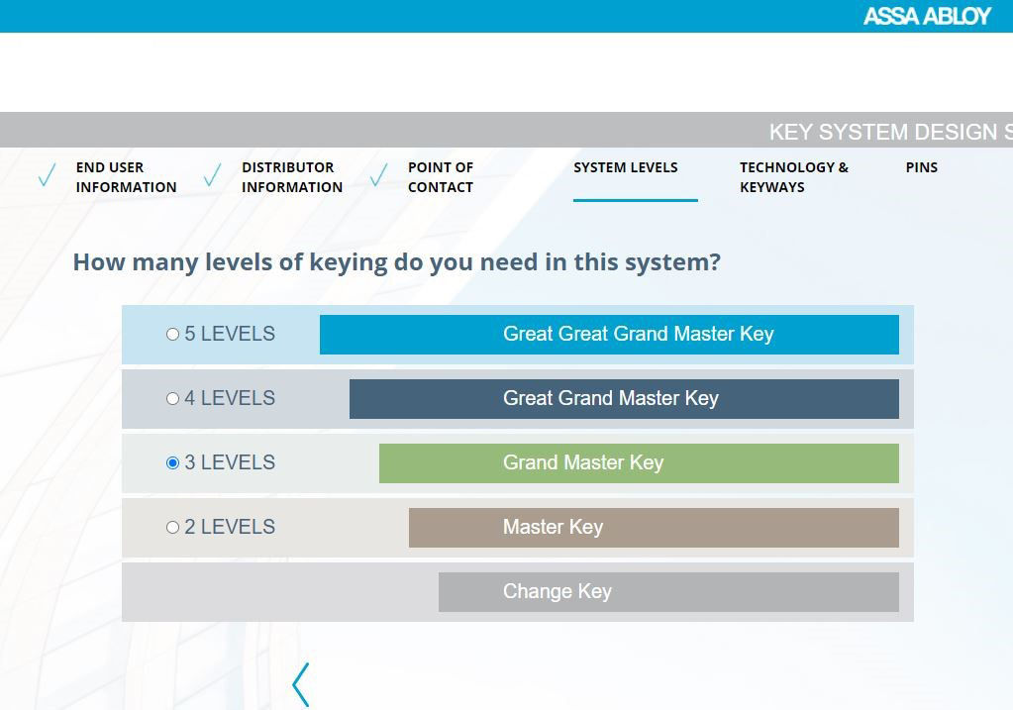The image size is (1013, 710).
Task: Click the Key System Design banner title
Action: click(891, 132)
